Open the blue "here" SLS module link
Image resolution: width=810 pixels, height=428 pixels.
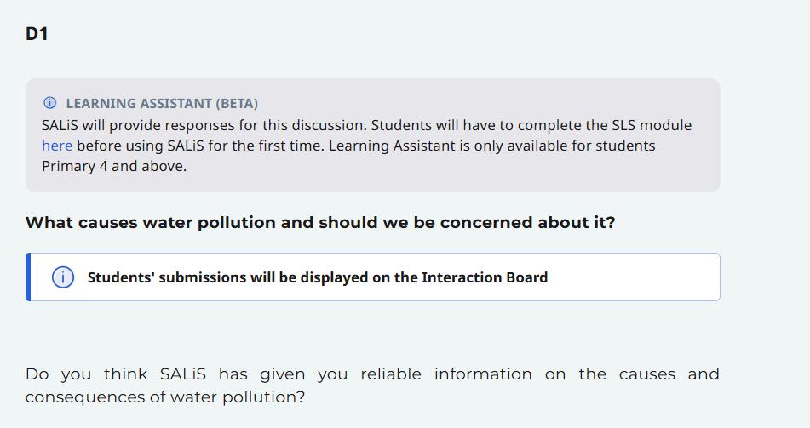57,146
